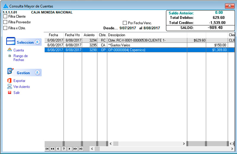Viewport: 237px width, 154px height.
Task: Sort by the Asiento column header
Action: coord(89,35)
